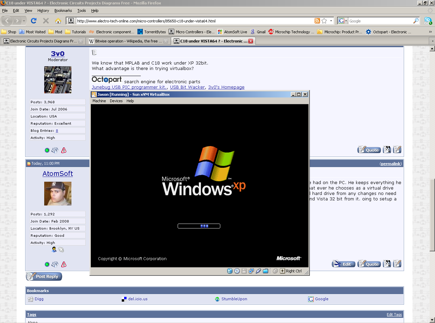The width and height of the screenshot is (435, 323).
Task: Open Firefox Bookmarks menu
Action: (x=63, y=11)
